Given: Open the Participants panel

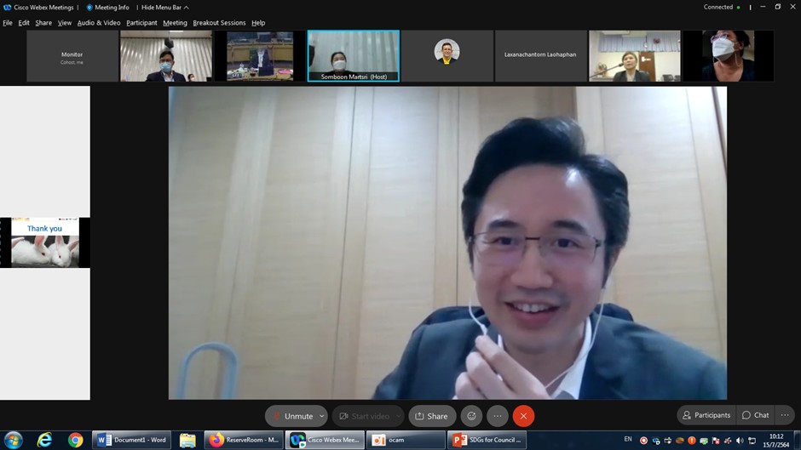Looking at the screenshot, I should click(706, 415).
